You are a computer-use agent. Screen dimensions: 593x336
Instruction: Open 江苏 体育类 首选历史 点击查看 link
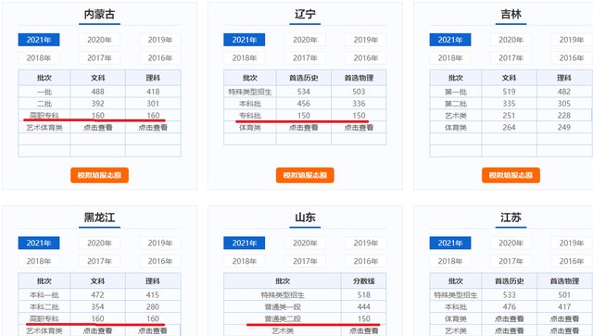[x=509, y=319]
